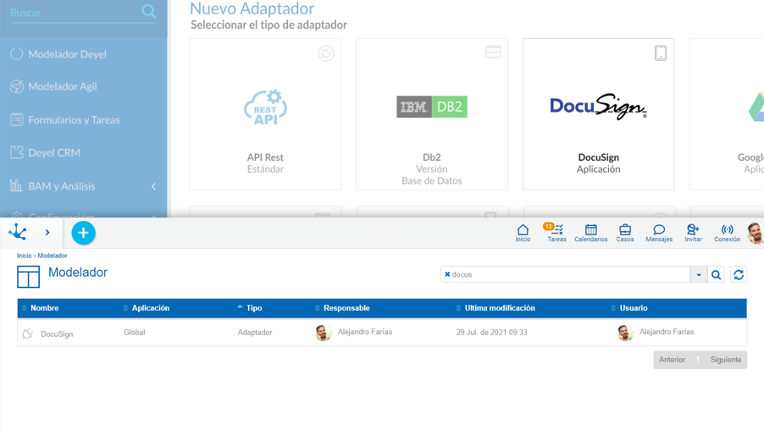
Task: Open the user profile avatar in toolbar
Action: click(x=756, y=233)
